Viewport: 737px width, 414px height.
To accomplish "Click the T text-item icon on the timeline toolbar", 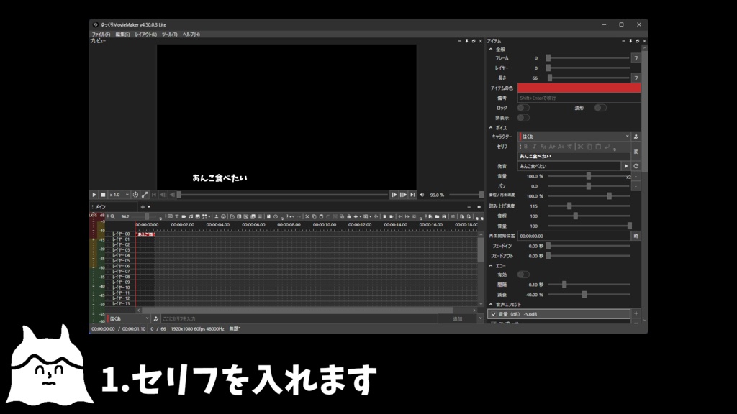I will 177,216.
